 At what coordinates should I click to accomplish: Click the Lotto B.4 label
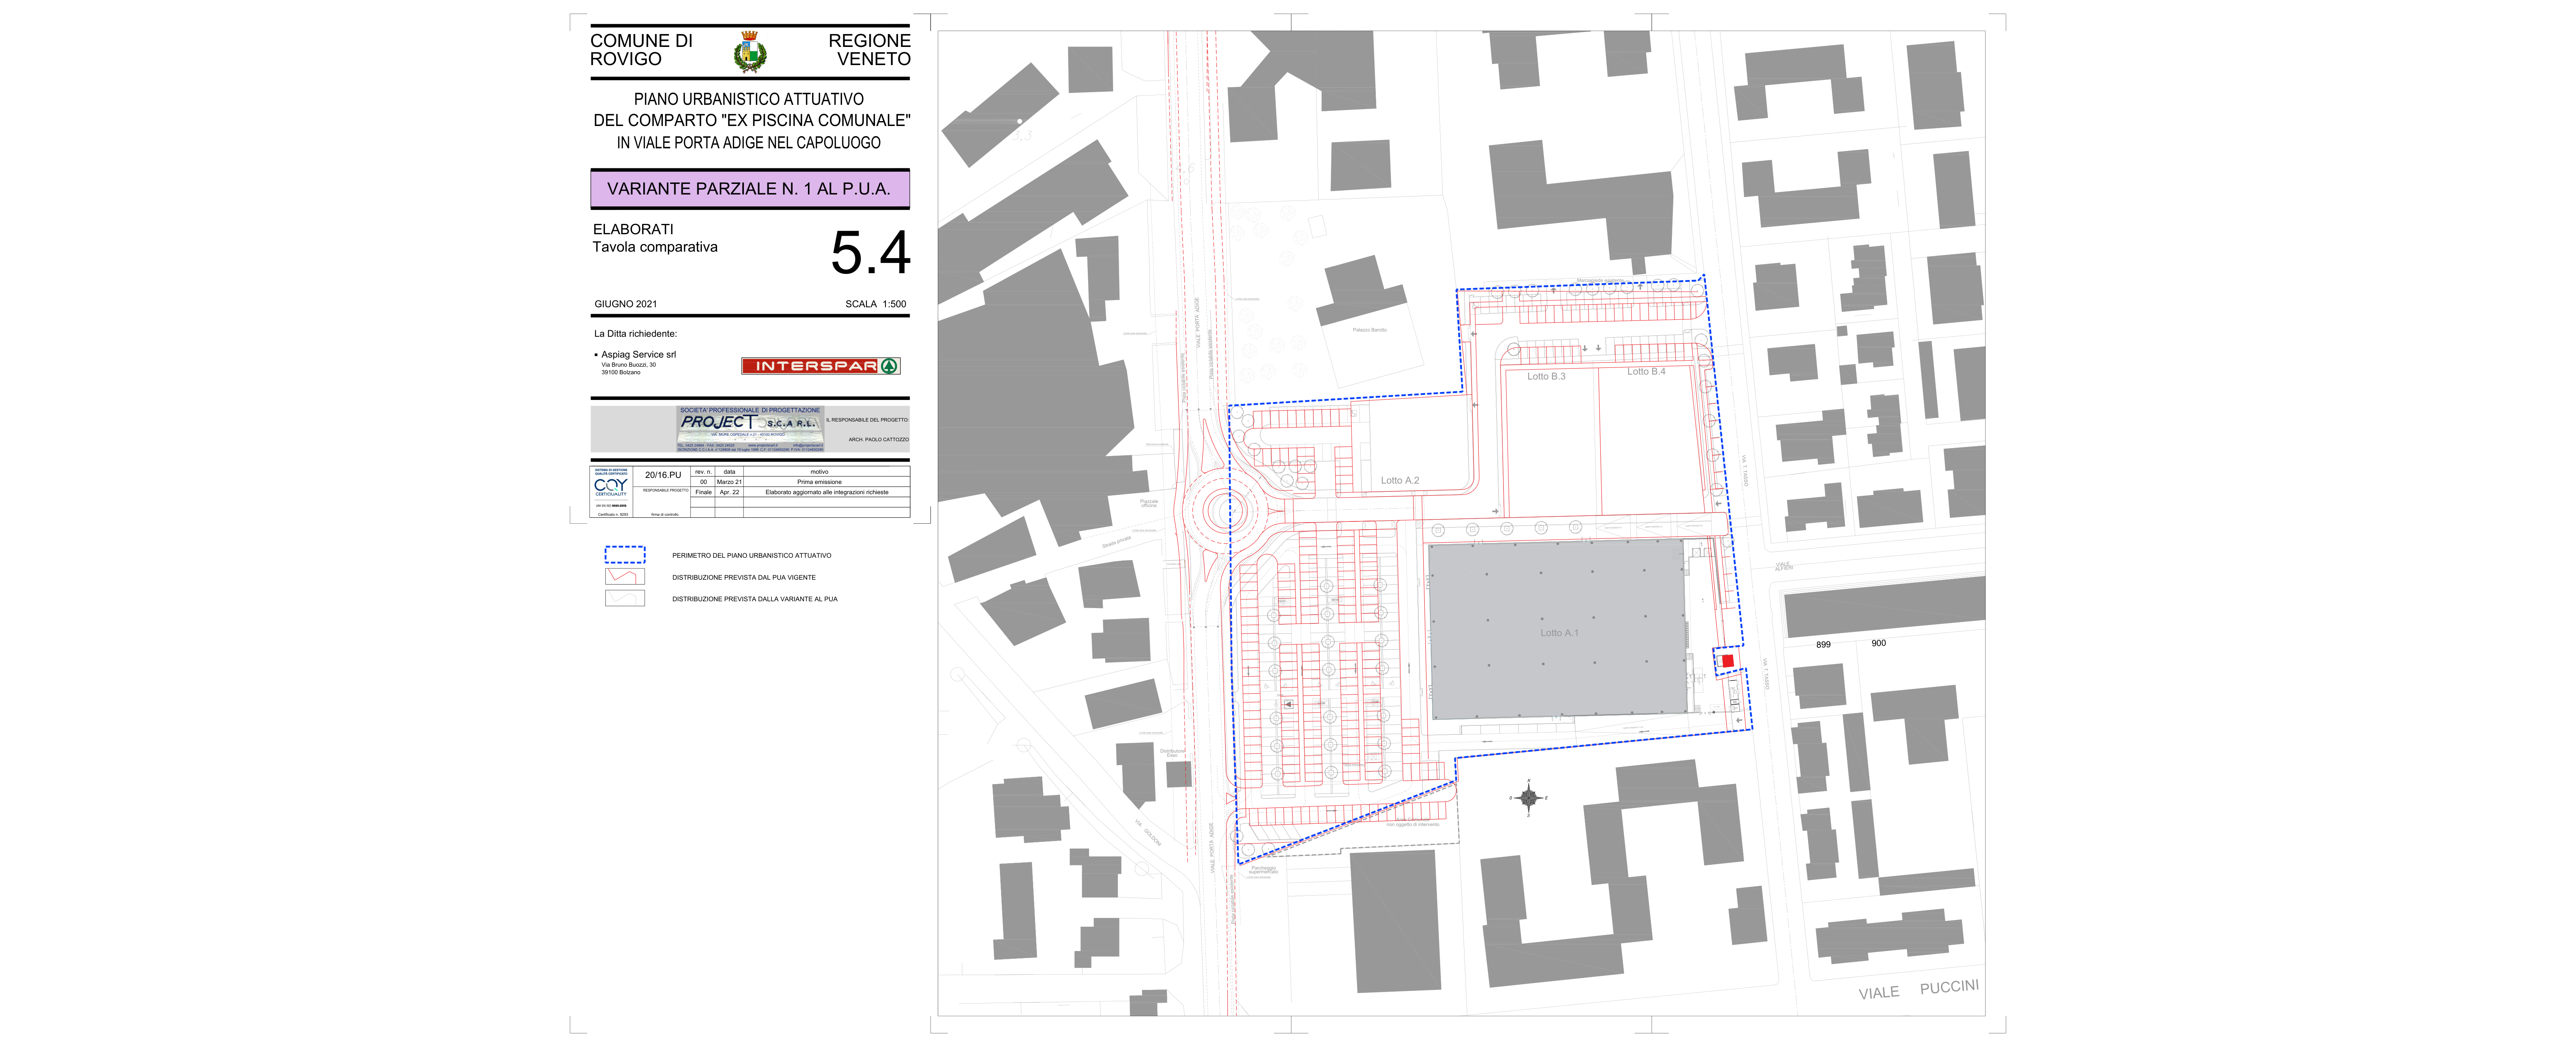[1646, 372]
